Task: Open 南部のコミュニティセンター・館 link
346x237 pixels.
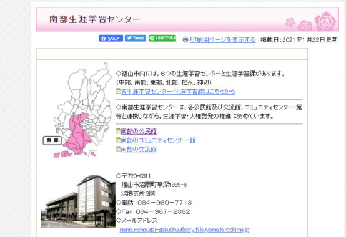Action: click(x=158, y=140)
